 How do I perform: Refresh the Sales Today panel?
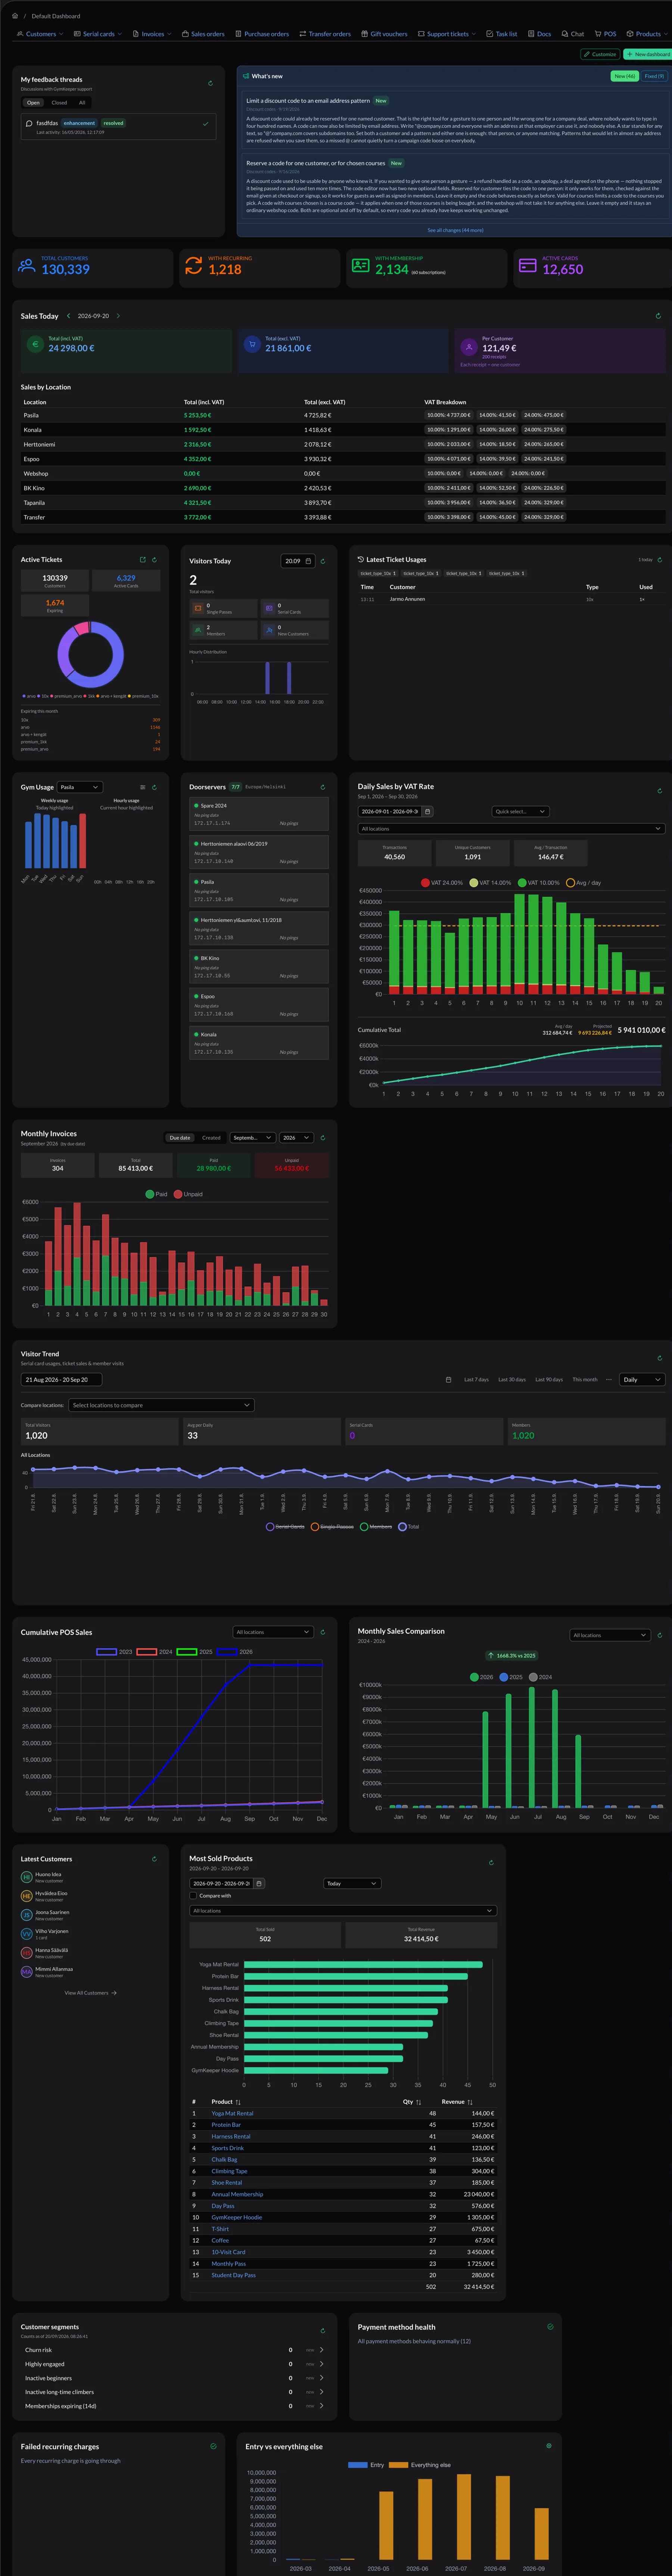(x=658, y=316)
